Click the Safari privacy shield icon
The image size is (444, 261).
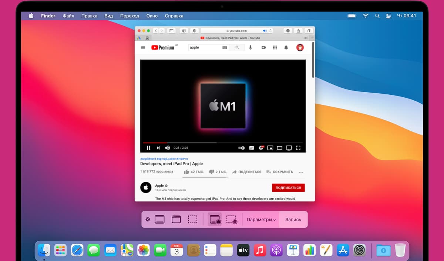click(195, 31)
